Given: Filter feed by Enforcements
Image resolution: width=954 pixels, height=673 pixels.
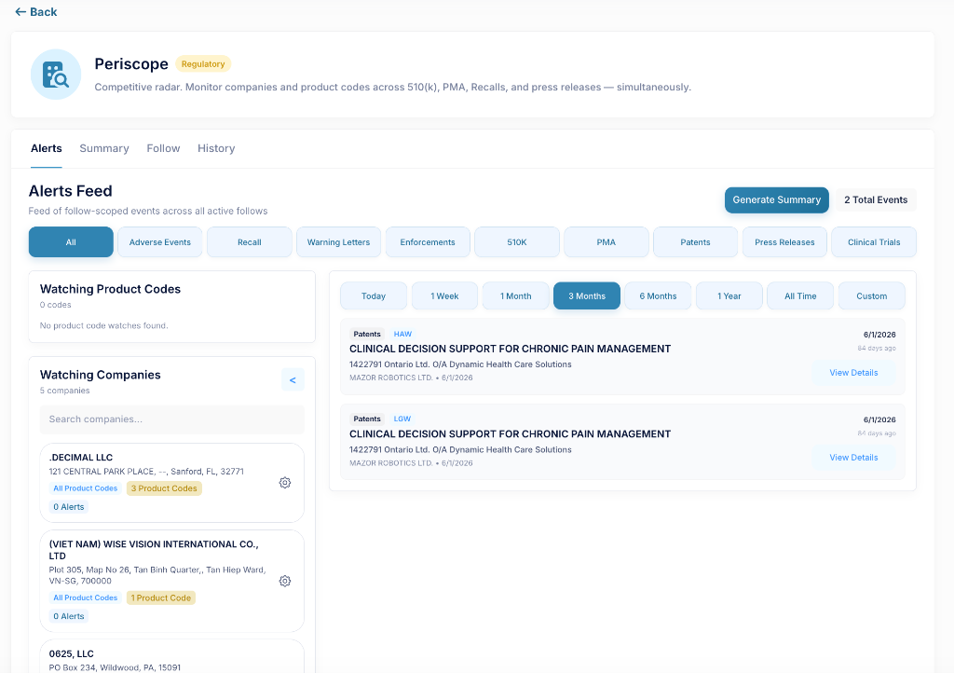Looking at the screenshot, I should pos(428,242).
